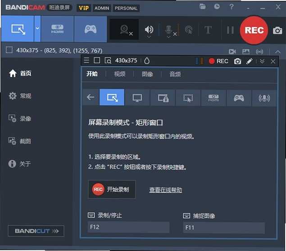Click the BANDICUT button
The height and width of the screenshot is (251, 286).
(x=36, y=231)
